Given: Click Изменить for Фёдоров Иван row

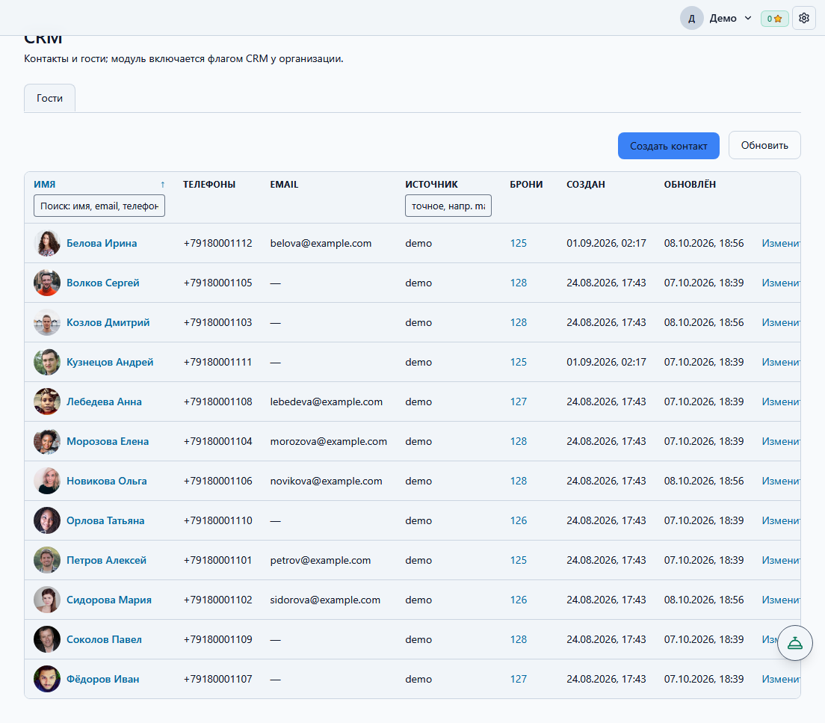Looking at the screenshot, I should (781, 679).
